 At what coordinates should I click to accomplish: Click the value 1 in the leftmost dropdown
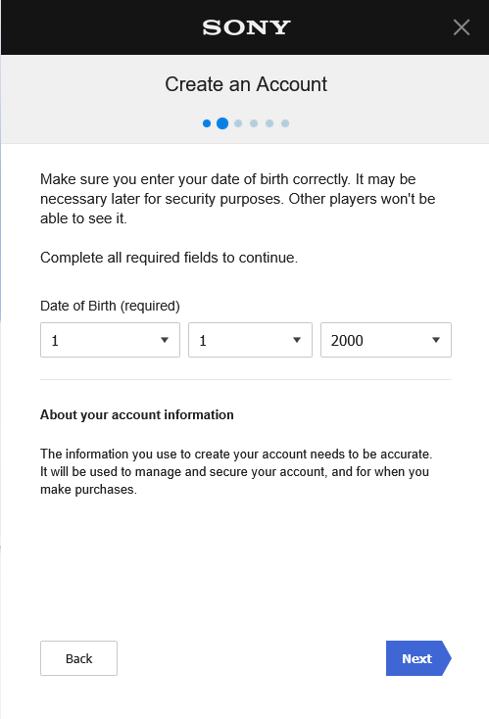(55, 341)
